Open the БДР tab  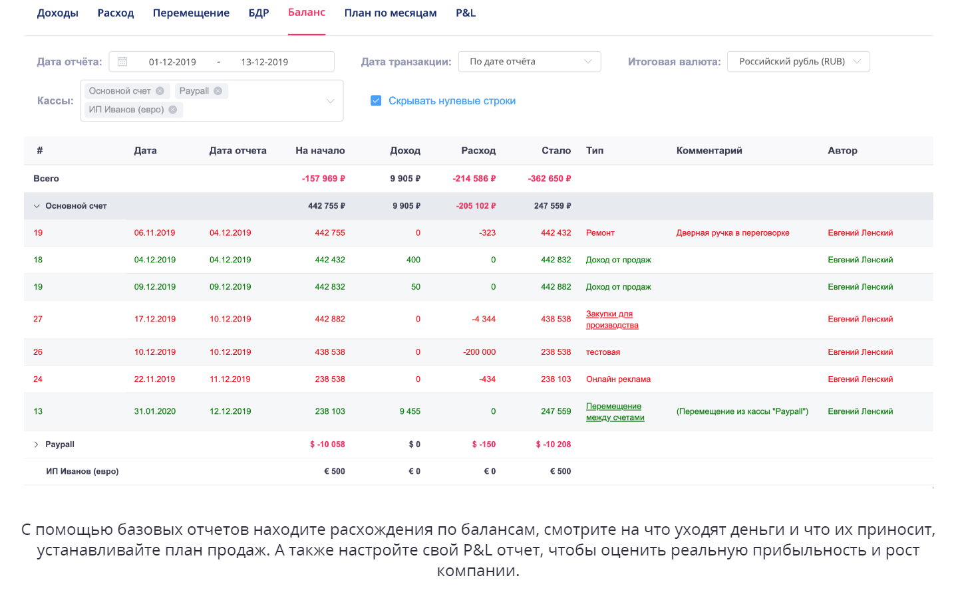(x=259, y=13)
